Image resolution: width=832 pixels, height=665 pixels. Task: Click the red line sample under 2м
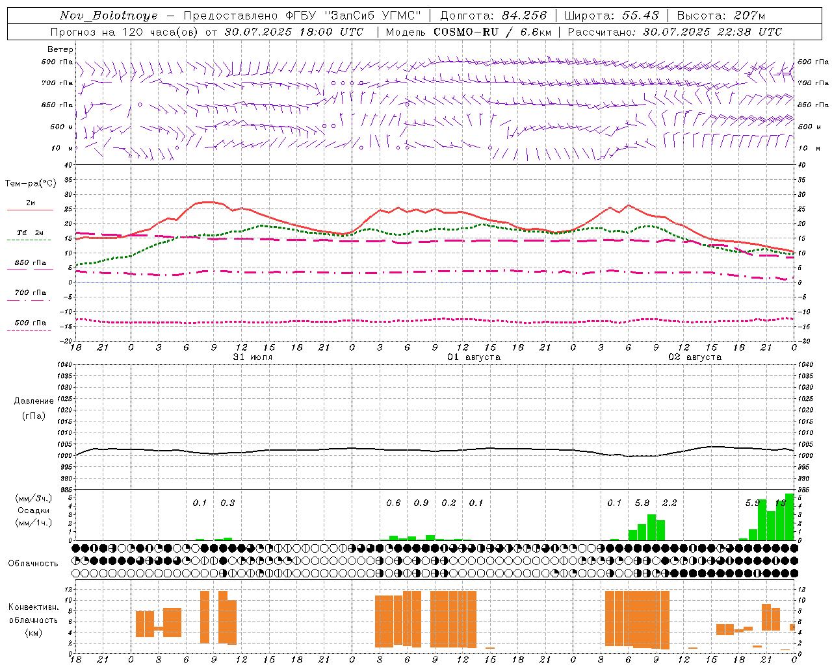tap(30, 210)
